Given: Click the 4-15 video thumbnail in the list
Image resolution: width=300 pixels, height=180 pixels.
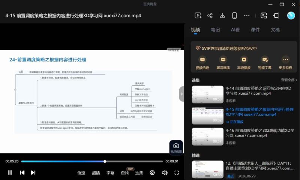Looking at the screenshot, I should 208,116.
